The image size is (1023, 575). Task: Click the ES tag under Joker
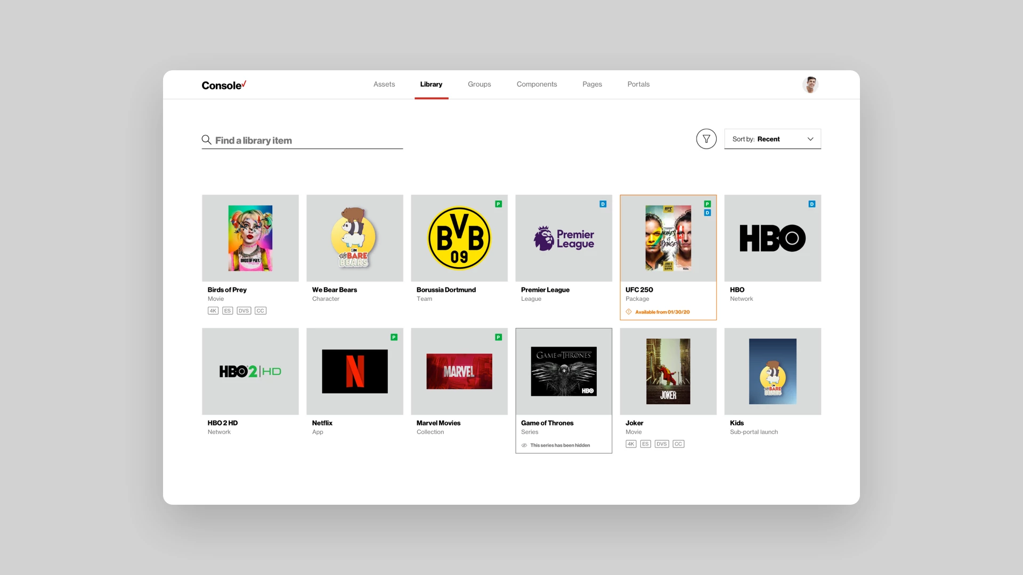[x=645, y=443]
